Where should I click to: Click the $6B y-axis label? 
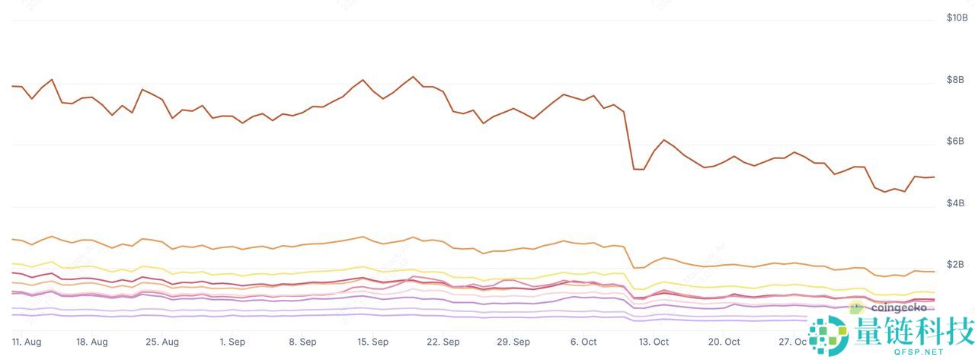point(955,141)
